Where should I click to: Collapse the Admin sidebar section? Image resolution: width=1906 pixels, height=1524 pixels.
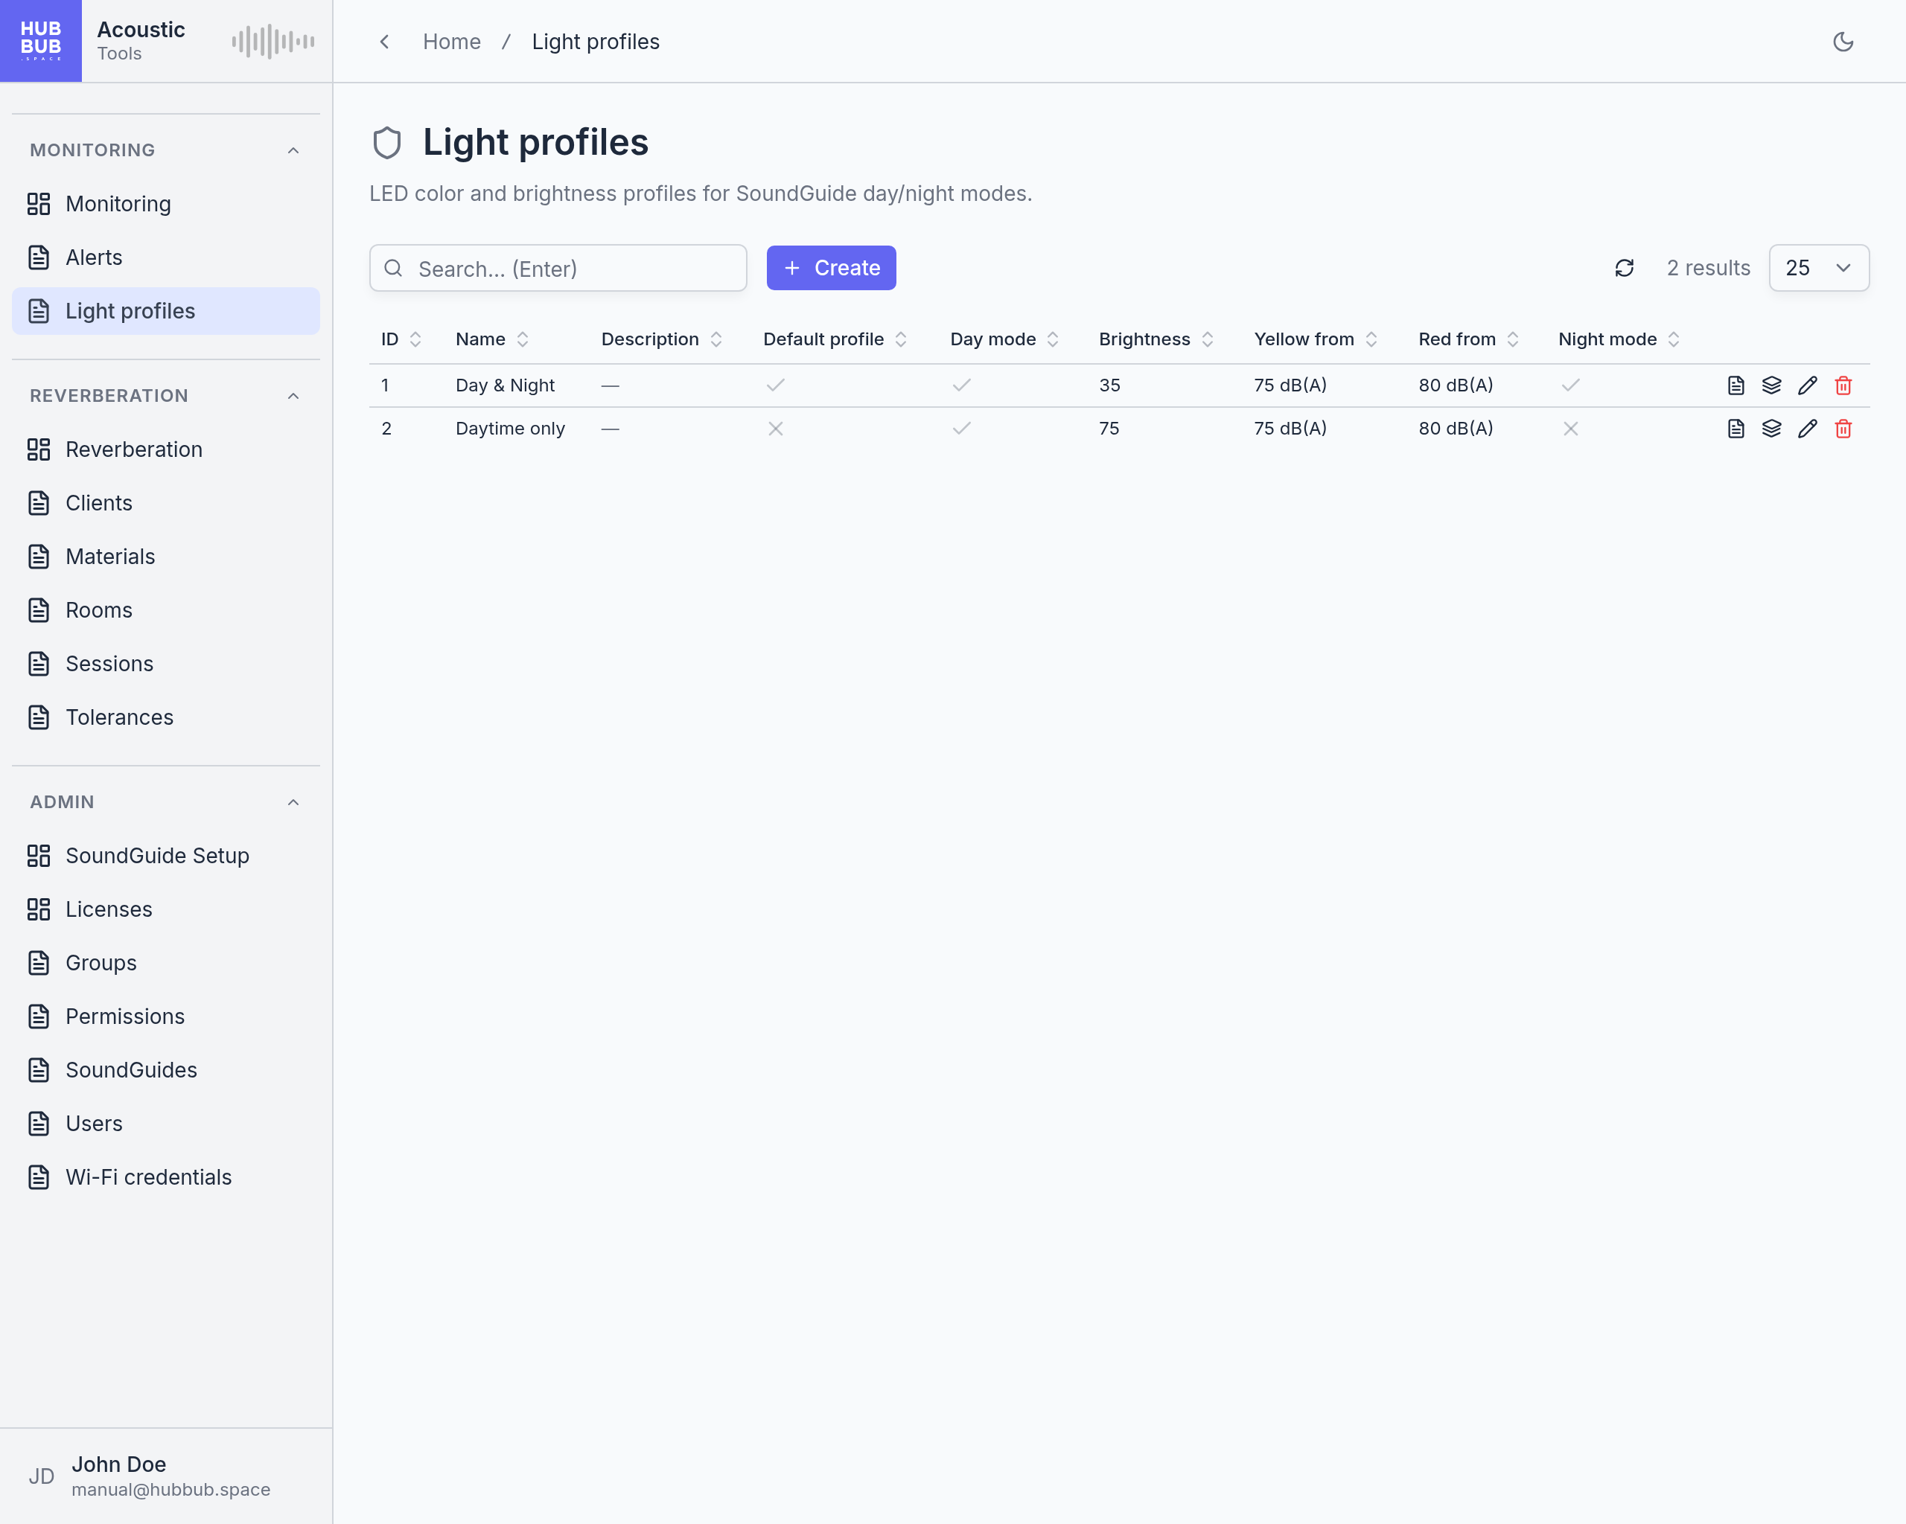coord(293,802)
